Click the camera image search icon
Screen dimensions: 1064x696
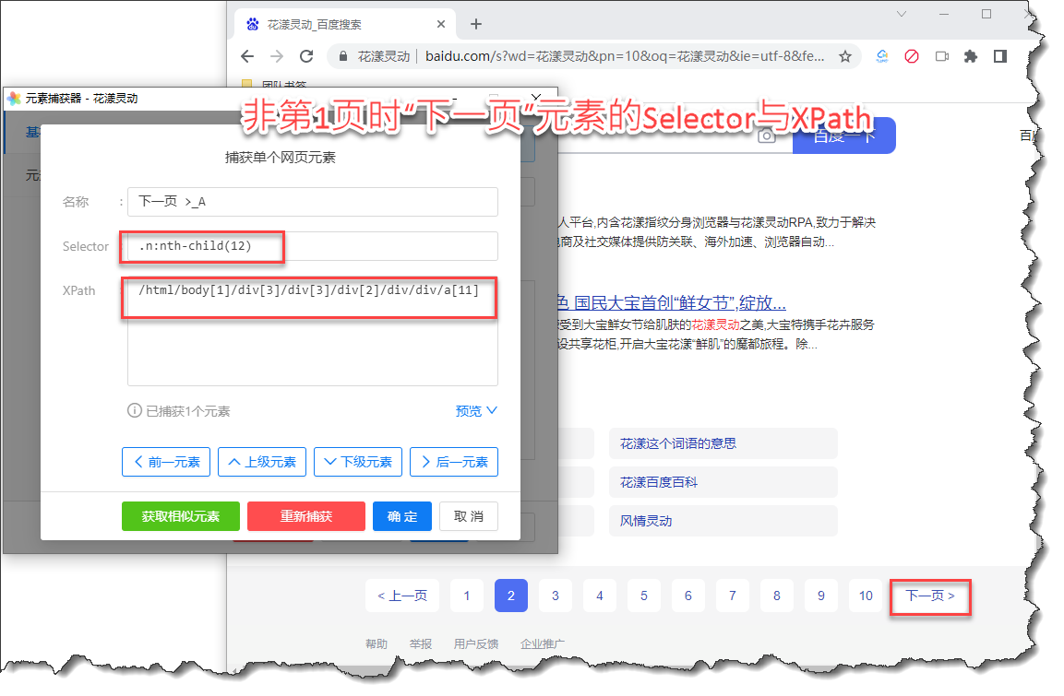[x=766, y=136]
